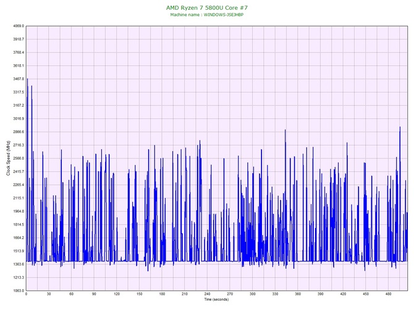Image resolution: width=414 pixels, height=310 pixels.
Task: Click the 0 seconds x-axis origin label
Action: coord(26,294)
